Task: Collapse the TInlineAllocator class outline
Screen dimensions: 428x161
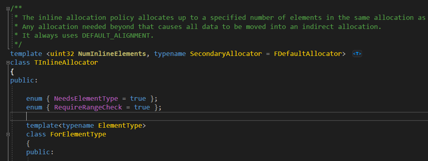Action: [8, 63]
